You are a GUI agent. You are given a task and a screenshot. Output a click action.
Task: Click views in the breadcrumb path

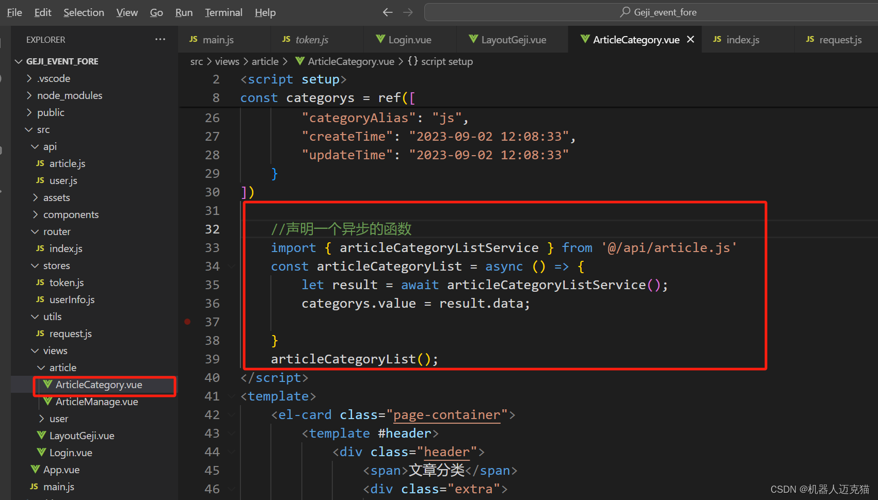227,61
